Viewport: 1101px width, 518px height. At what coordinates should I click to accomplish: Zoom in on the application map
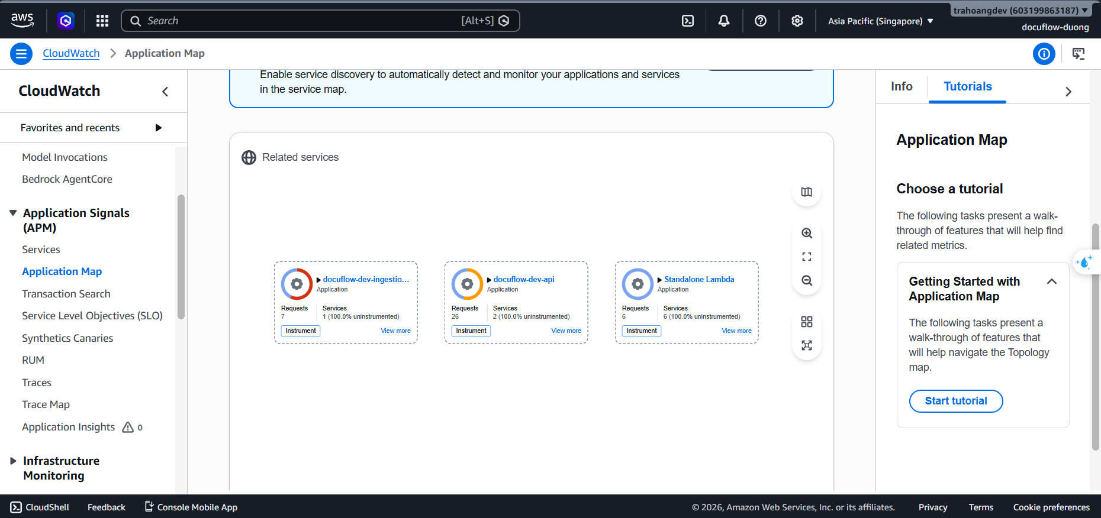click(x=807, y=233)
